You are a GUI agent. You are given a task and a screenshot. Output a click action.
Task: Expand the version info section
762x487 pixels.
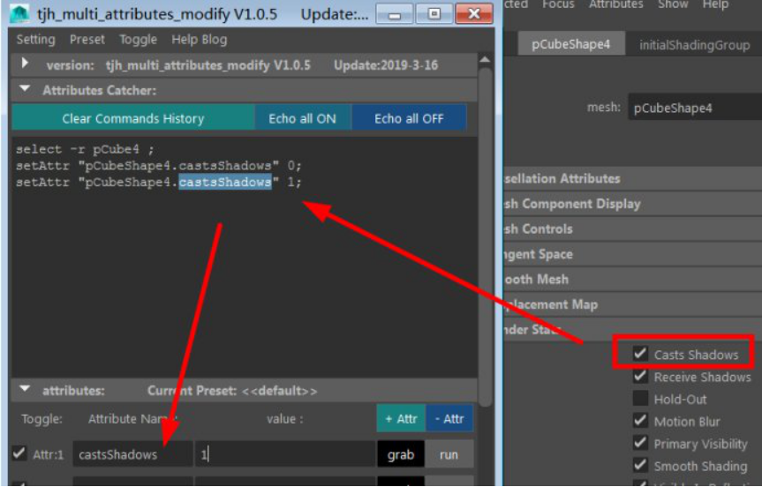25,64
